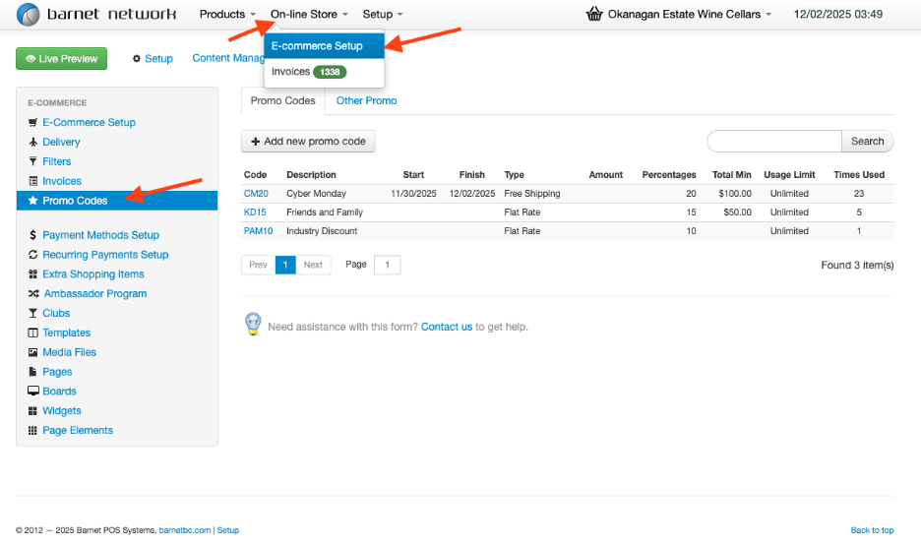Click the Page number input field
The width and height of the screenshot is (921, 546).
387,265
